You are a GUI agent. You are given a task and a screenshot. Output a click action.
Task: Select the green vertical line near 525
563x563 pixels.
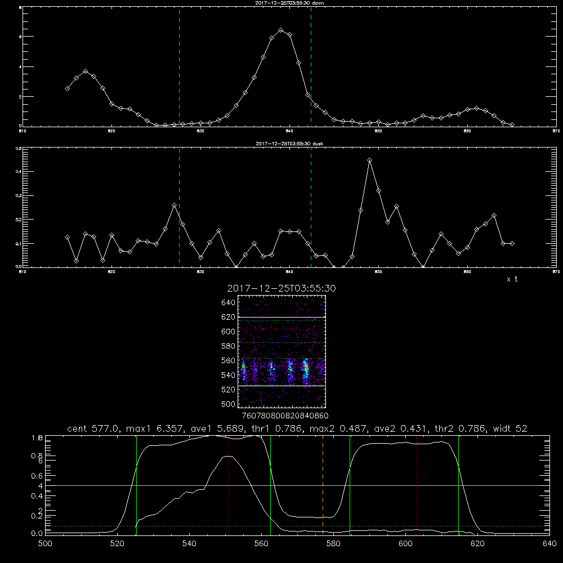(x=136, y=485)
